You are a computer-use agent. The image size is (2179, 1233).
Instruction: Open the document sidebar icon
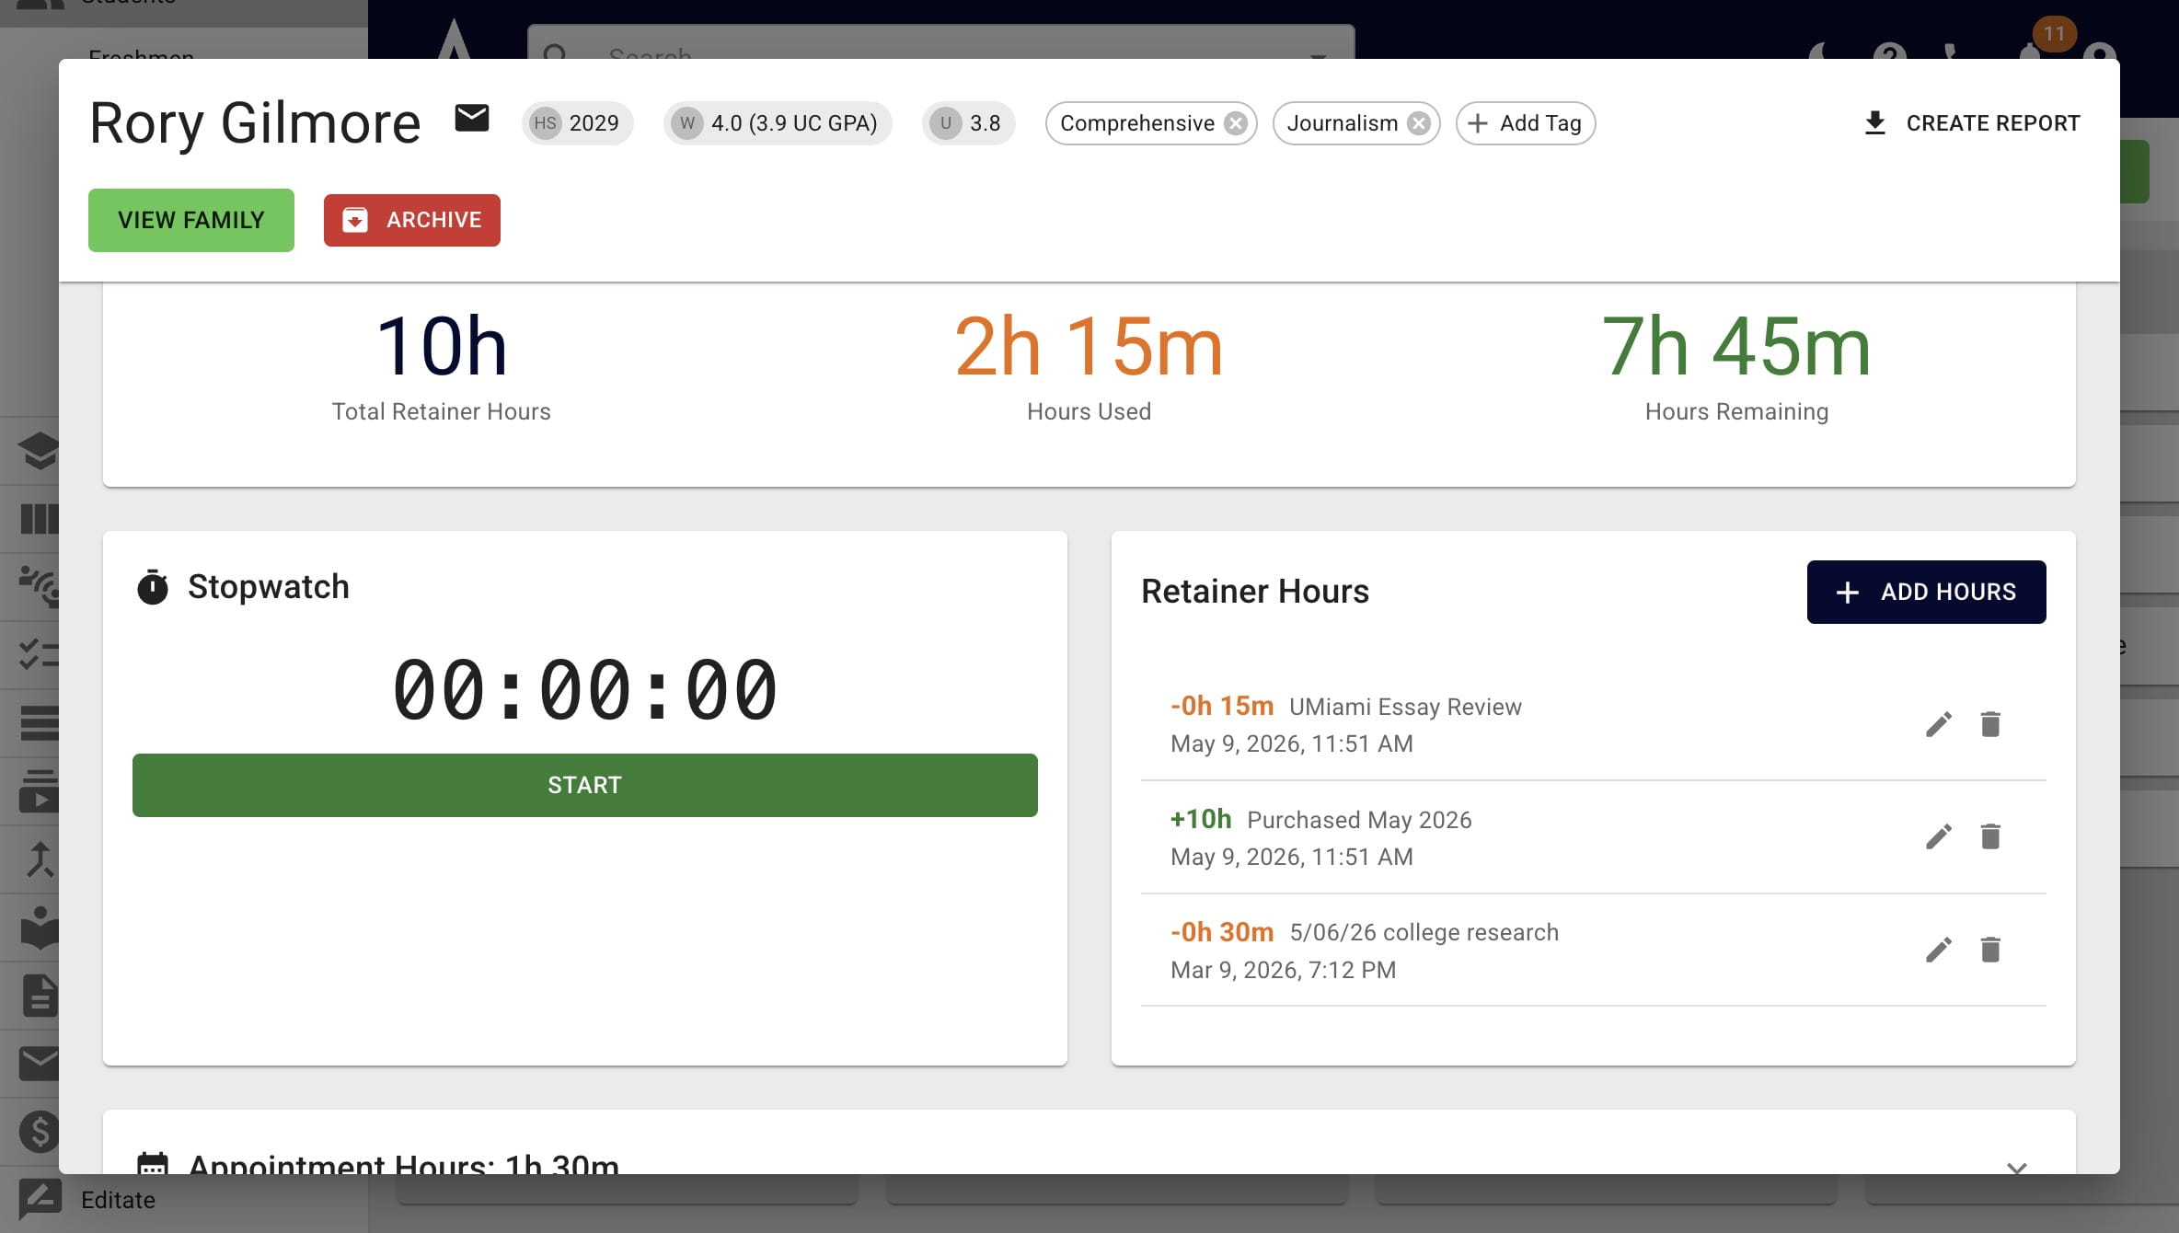point(39,996)
